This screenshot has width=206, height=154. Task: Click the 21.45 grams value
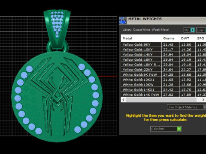168,44
